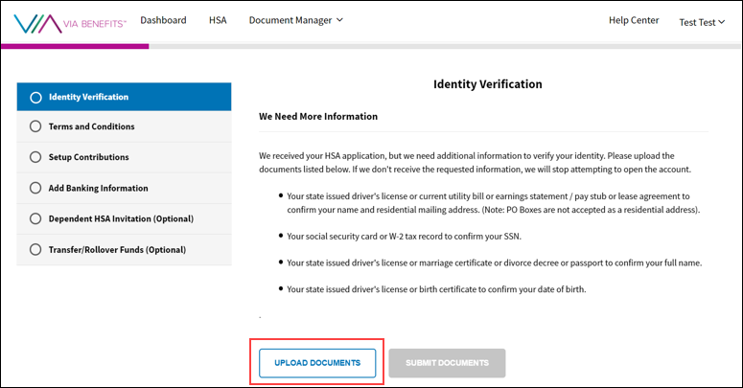Screen dimensions: 743x388
Task: Select the Identity Verification step
Action: click(124, 97)
